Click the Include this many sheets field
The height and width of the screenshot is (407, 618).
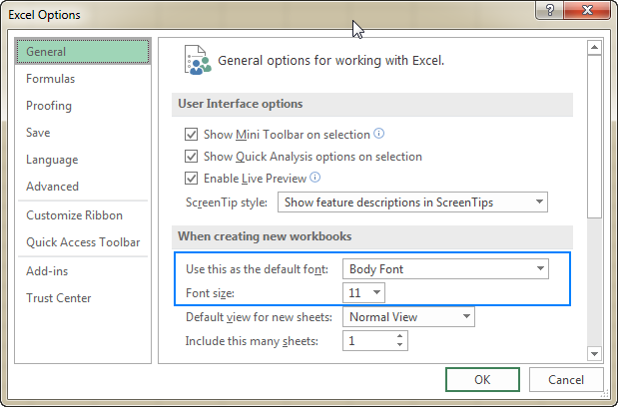click(x=375, y=340)
